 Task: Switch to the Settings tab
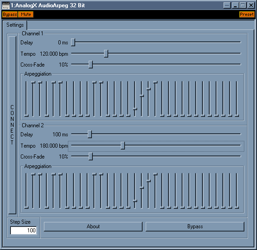[15, 25]
